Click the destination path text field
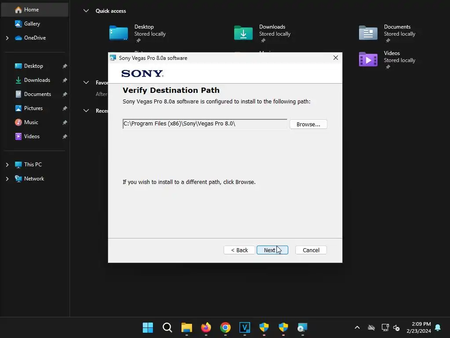The image size is (450, 338). coord(205,124)
